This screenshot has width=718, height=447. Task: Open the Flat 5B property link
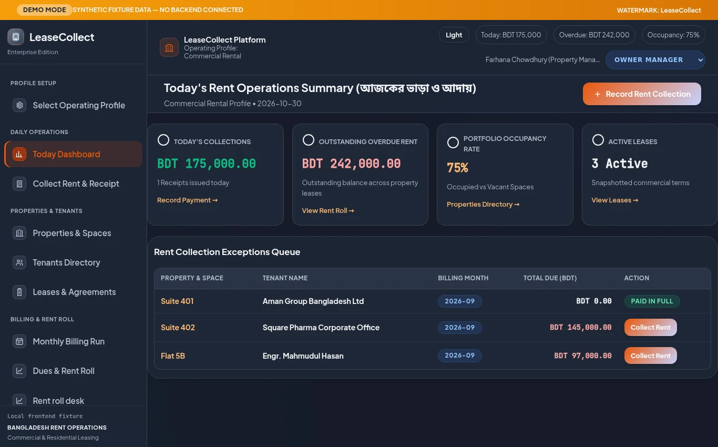click(173, 355)
